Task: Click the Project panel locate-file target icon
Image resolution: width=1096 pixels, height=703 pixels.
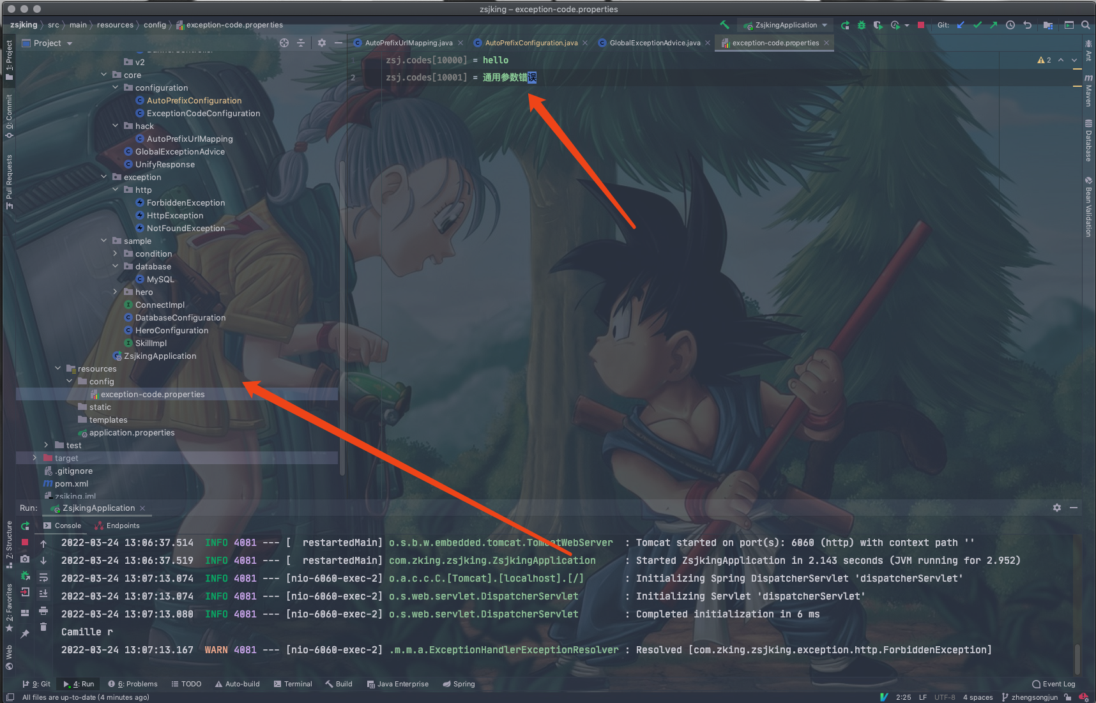Action: (284, 43)
